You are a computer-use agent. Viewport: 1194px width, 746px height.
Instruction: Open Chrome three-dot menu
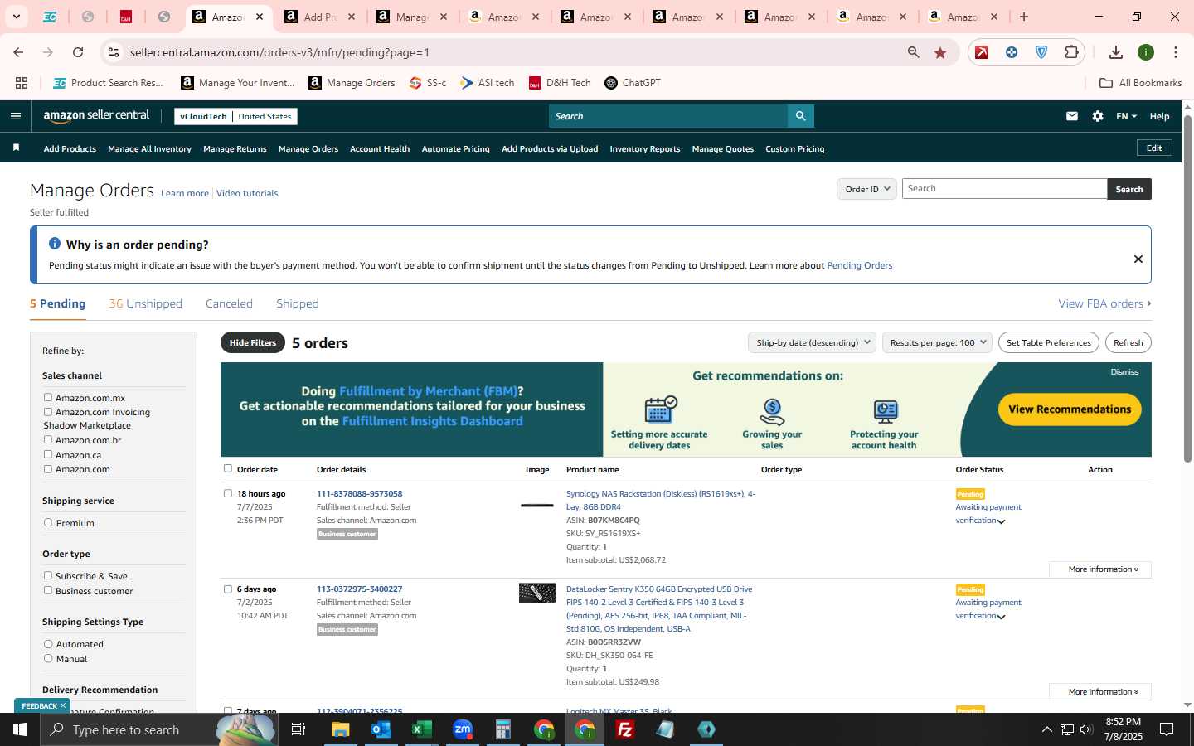tap(1176, 52)
